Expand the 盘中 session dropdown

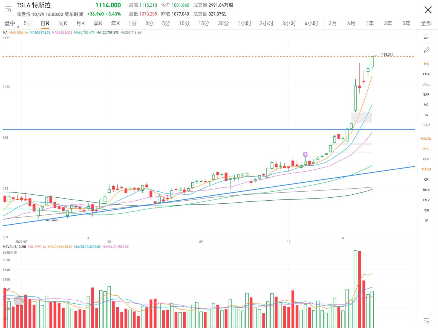[x=11, y=24]
